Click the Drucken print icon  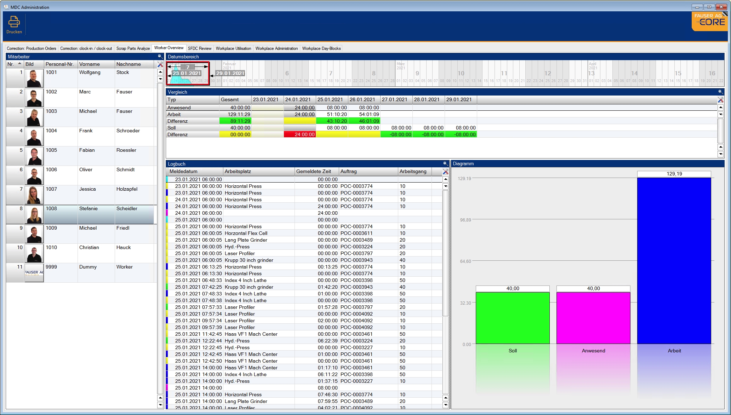coord(14,22)
